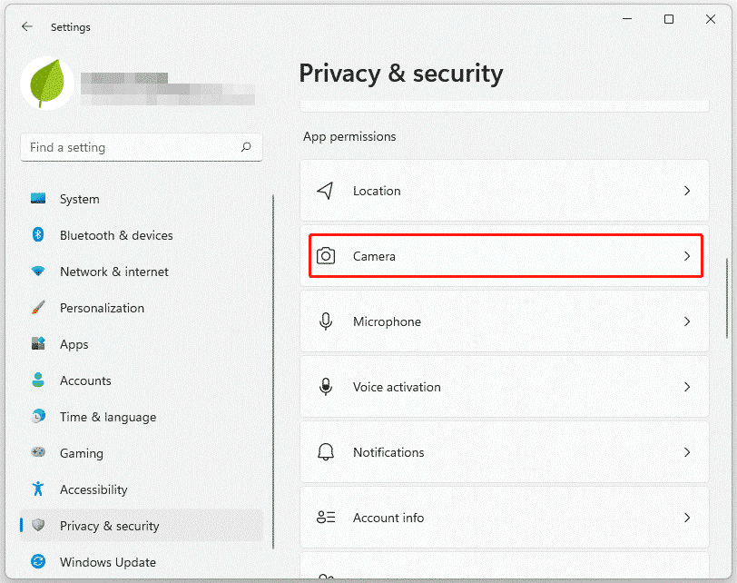Expand Notifications permissions chevron
737x583 pixels.
pyautogui.click(x=687, y=452)
